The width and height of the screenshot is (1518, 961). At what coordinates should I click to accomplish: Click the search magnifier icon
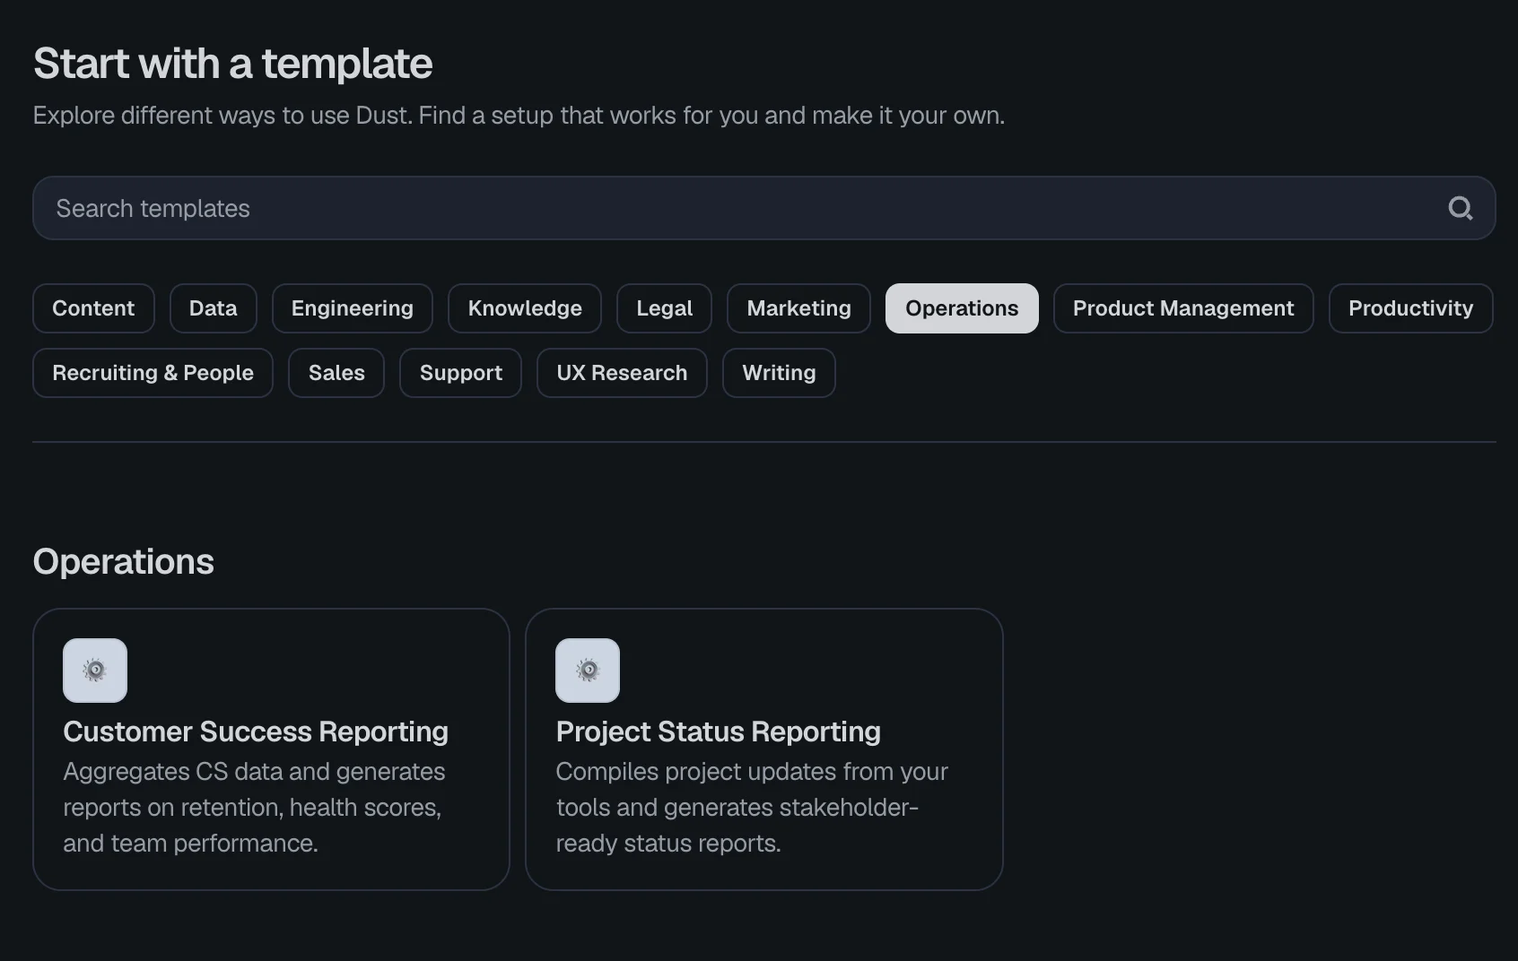click(1461, 208)
